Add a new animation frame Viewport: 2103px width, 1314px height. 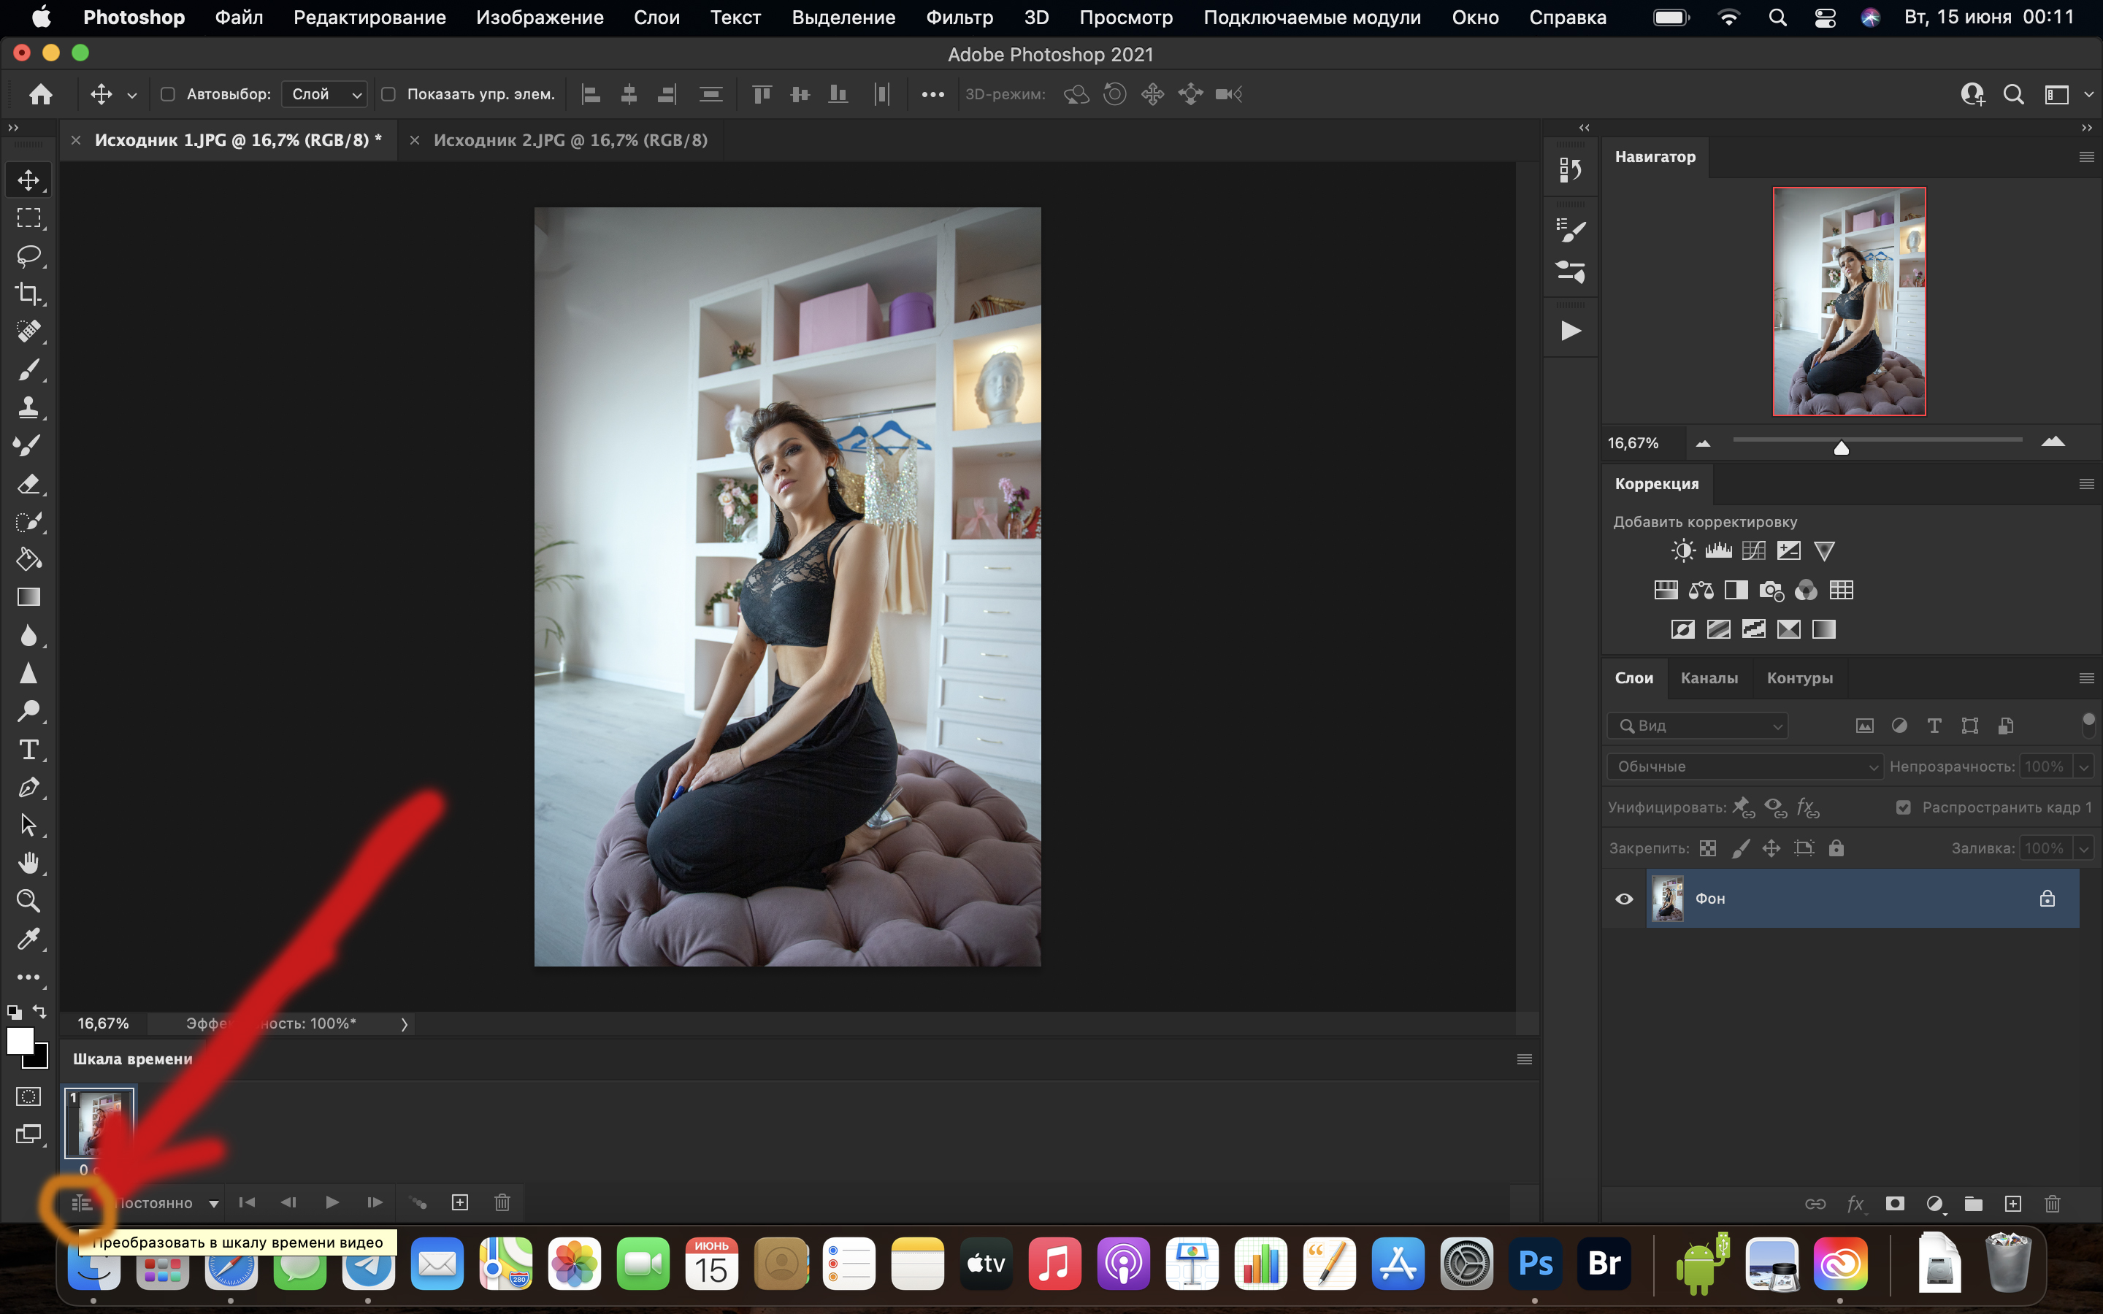point(460,1202)
